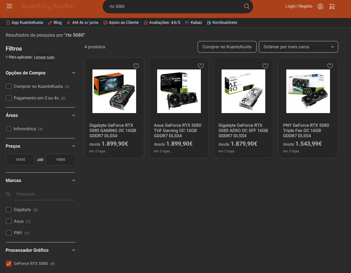Check the Gigabyte brand filter
Image resolution: width=351 pixels, height=273 pixels.
[9, 210]
